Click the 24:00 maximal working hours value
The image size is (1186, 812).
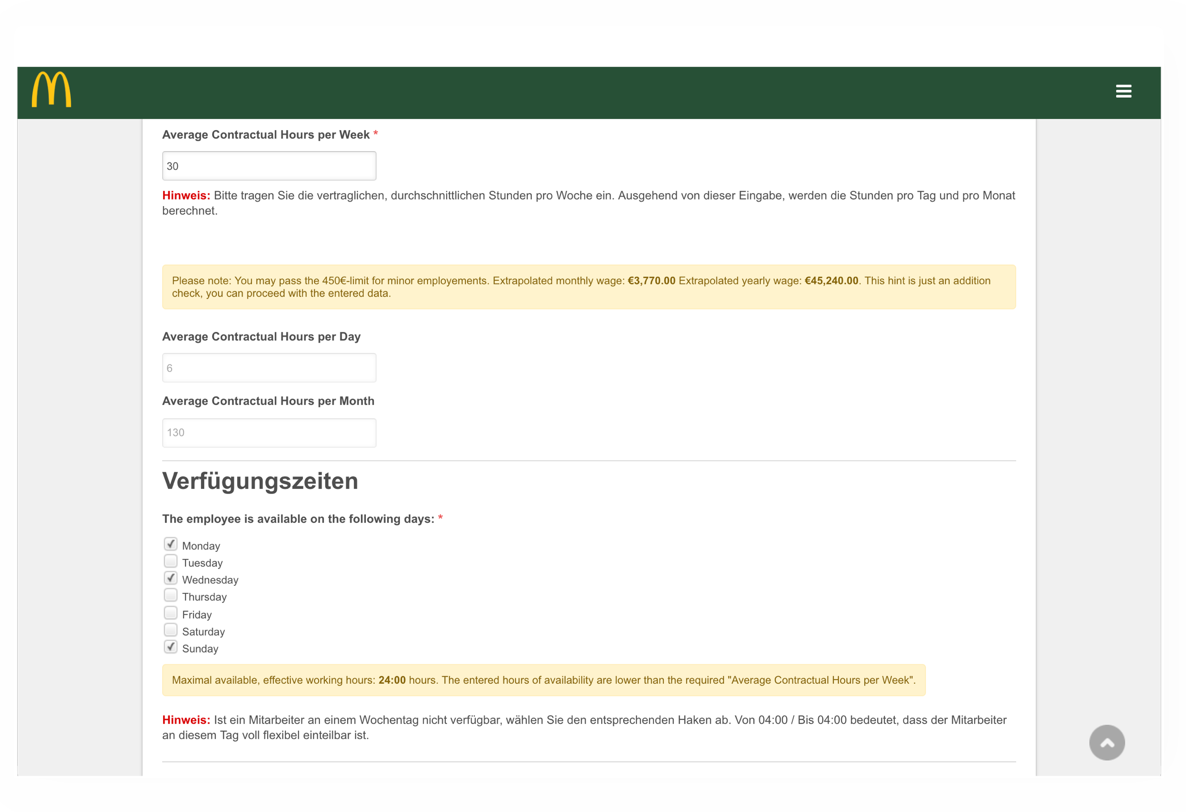tap(392, 680)
